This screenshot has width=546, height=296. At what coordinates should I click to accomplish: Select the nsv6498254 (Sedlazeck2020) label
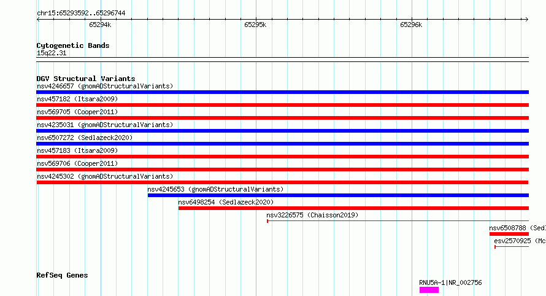click(226, 202)
